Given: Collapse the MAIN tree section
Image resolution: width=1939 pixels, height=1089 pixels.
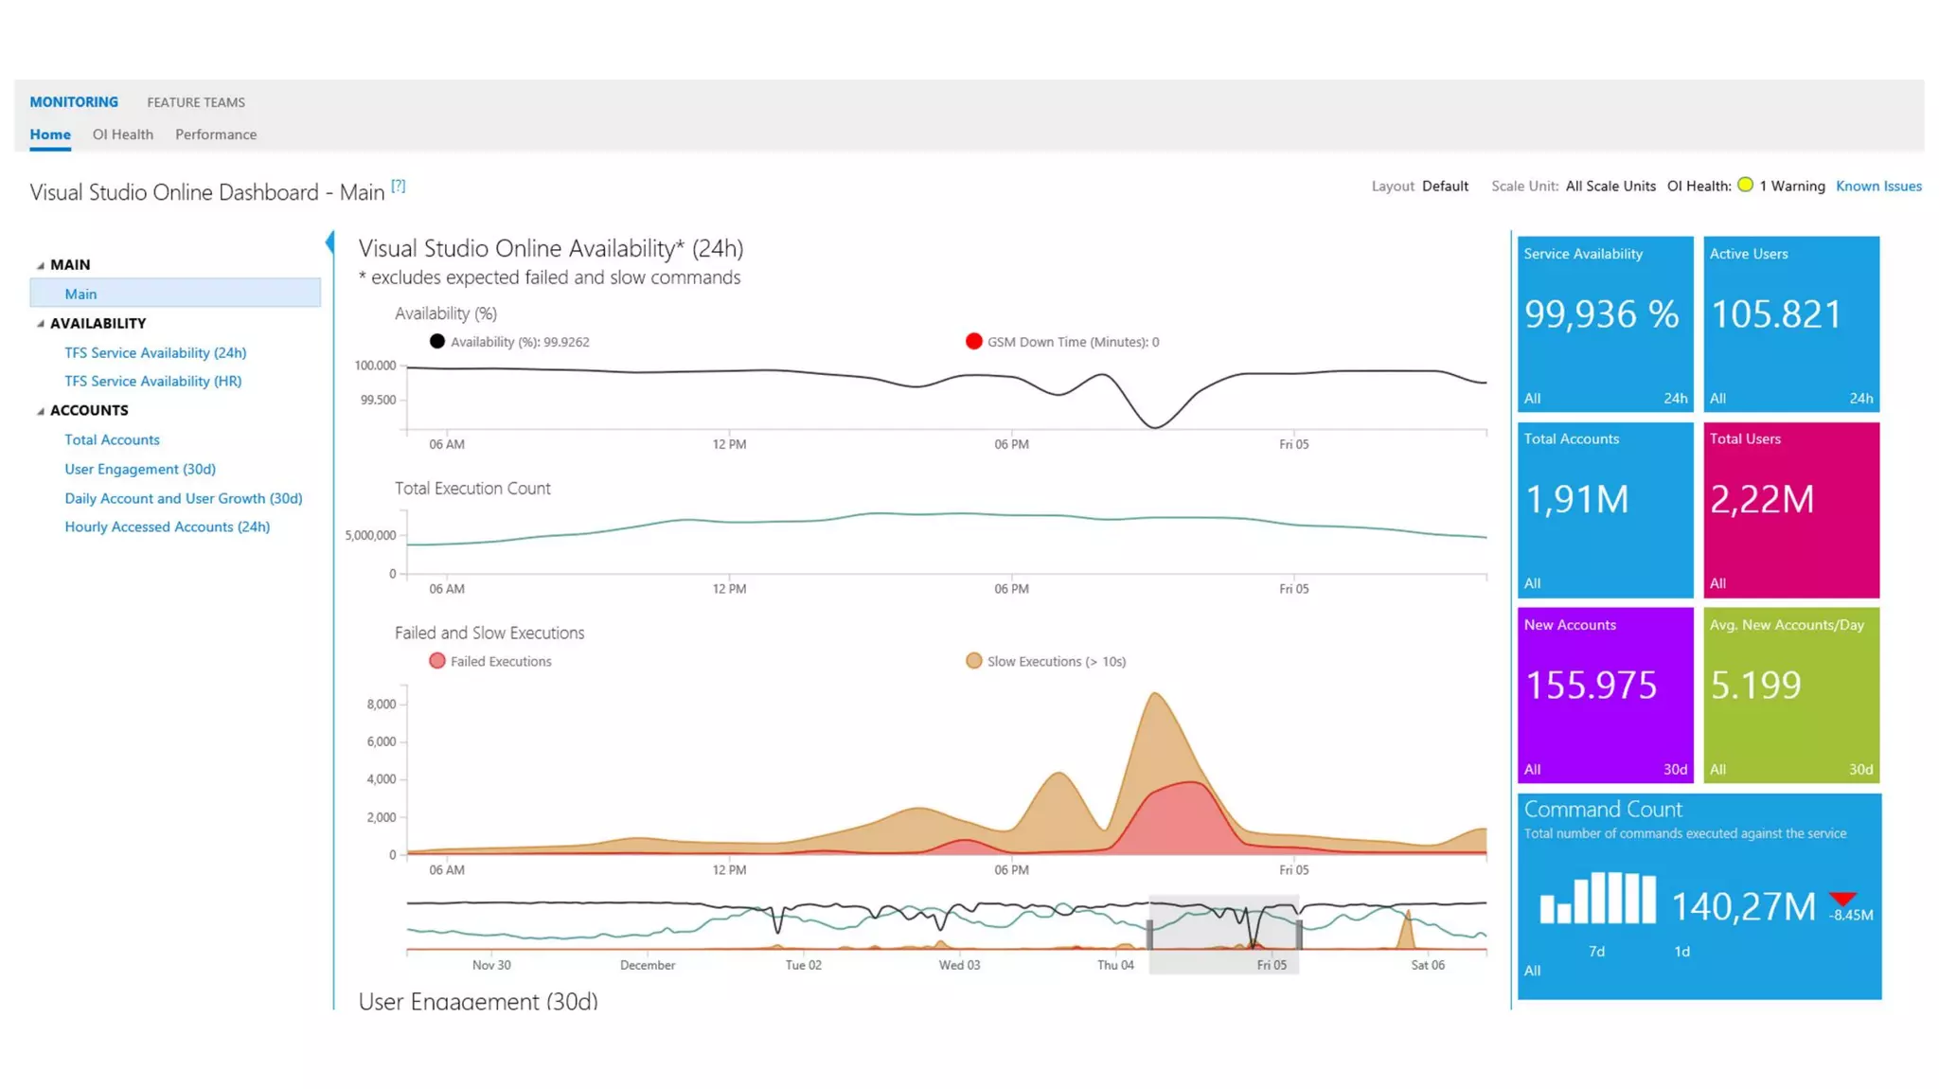Looking at the screenshot, I should (41, 265).
